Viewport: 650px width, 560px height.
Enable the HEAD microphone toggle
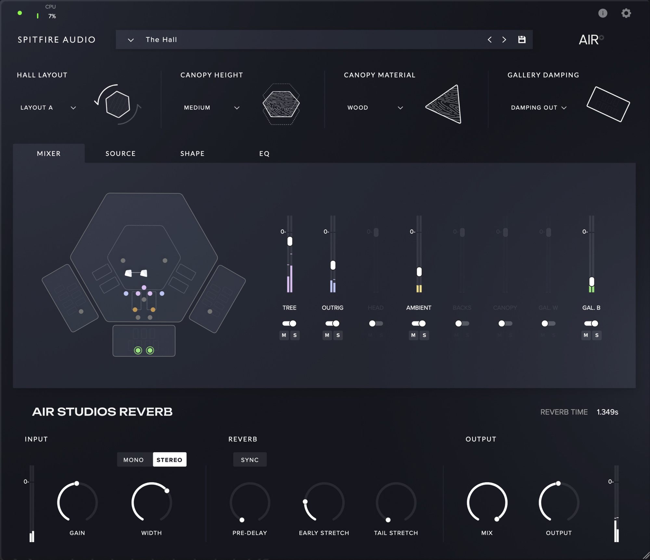click(376, 323)
